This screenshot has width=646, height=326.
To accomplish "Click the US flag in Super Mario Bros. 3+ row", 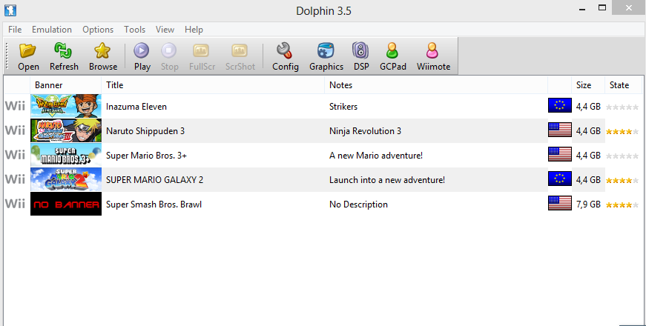I will click(559, 154).
